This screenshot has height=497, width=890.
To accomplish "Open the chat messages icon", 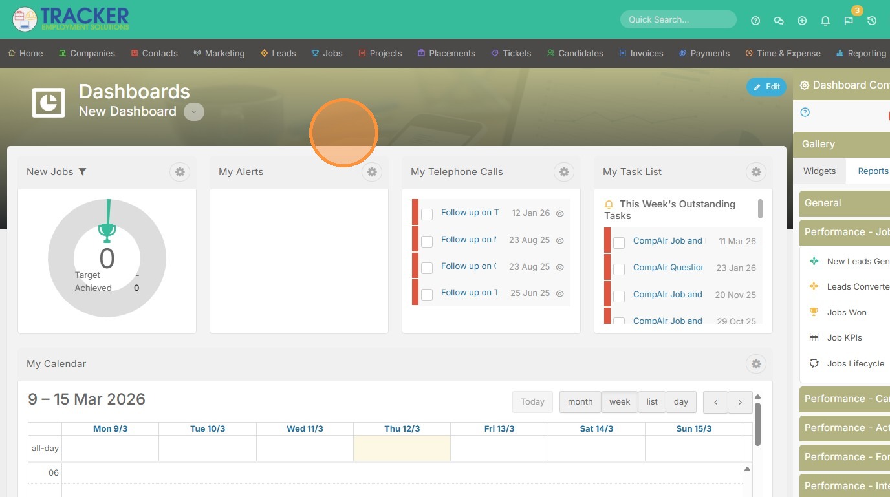I will point(779,21).
